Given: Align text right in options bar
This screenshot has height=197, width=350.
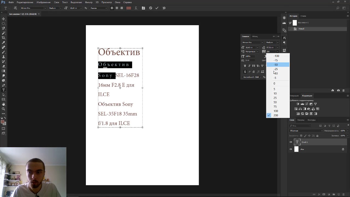Looking at the screenshot, I should point(122,8).
